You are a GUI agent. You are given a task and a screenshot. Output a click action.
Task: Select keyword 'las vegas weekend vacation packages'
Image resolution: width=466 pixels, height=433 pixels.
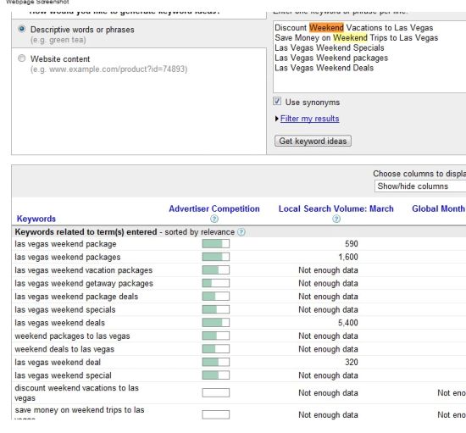(84, 270)
